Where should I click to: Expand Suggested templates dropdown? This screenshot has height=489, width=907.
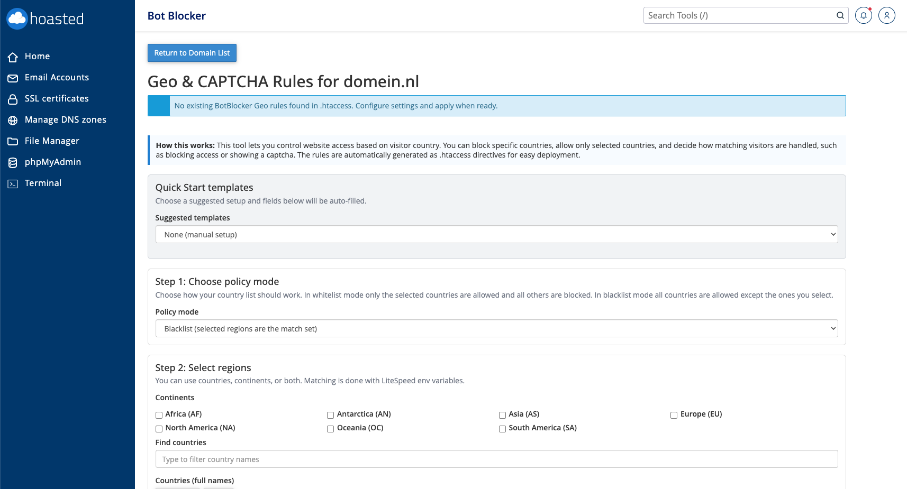(x=496, y=234)
